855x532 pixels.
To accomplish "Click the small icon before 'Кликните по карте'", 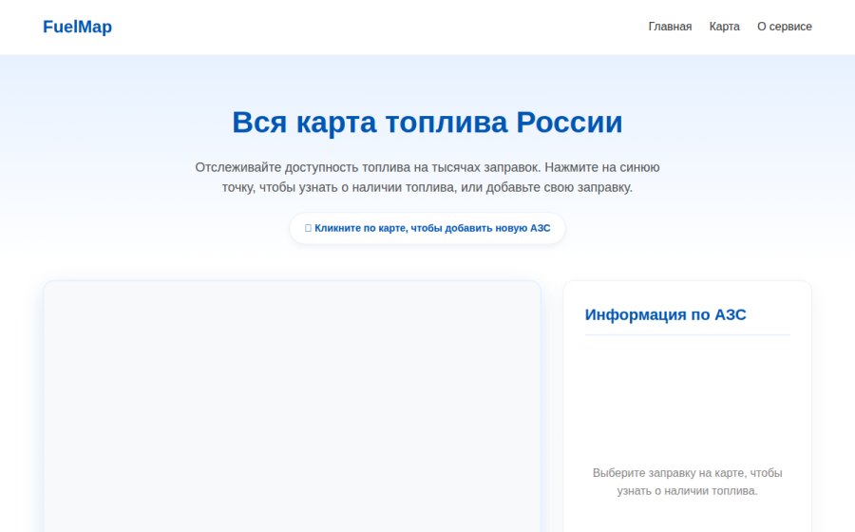I will pos(308,228).
